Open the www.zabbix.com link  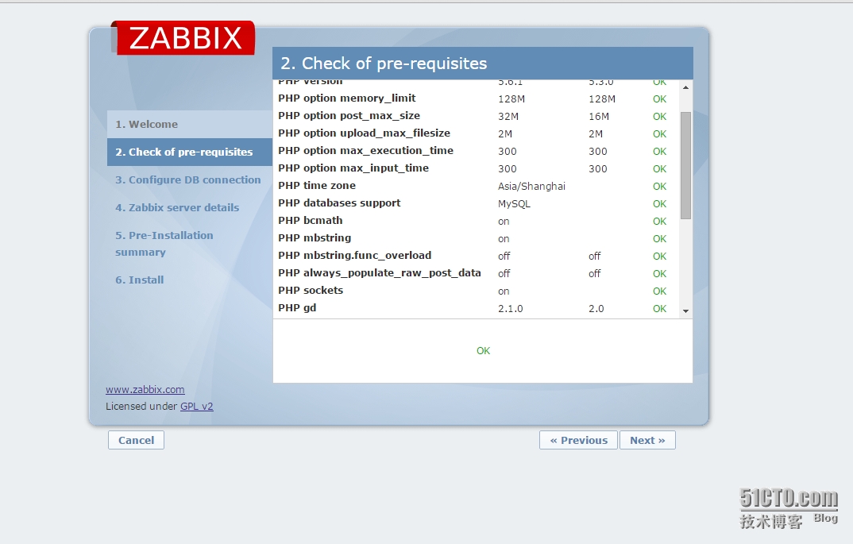[145, 389]
